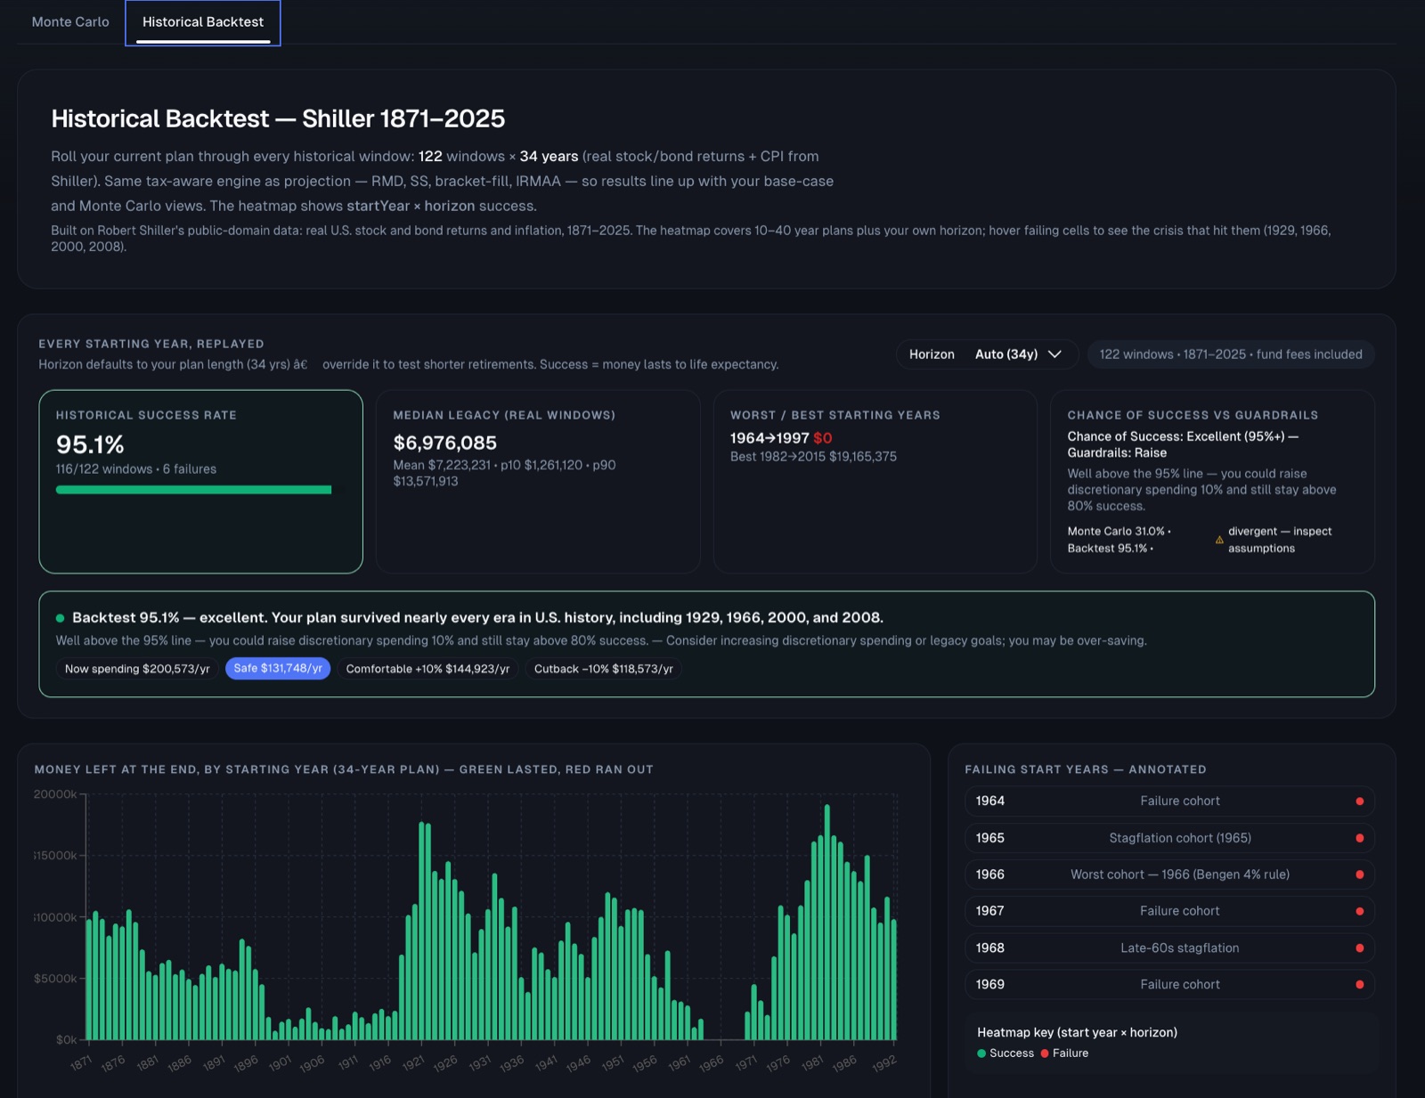Select the Safe $131,748/yr chip
The image size is (1425, 1098).
pyautogui.click(x=278, y=669)
